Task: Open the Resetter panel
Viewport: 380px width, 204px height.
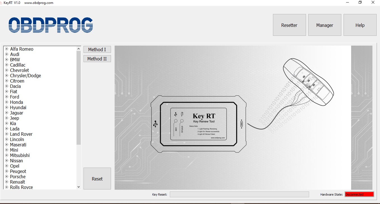Action: (x=289, y=25)
